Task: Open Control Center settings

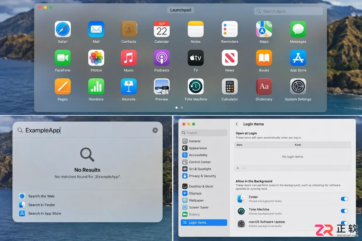Action: coord(204,162)
